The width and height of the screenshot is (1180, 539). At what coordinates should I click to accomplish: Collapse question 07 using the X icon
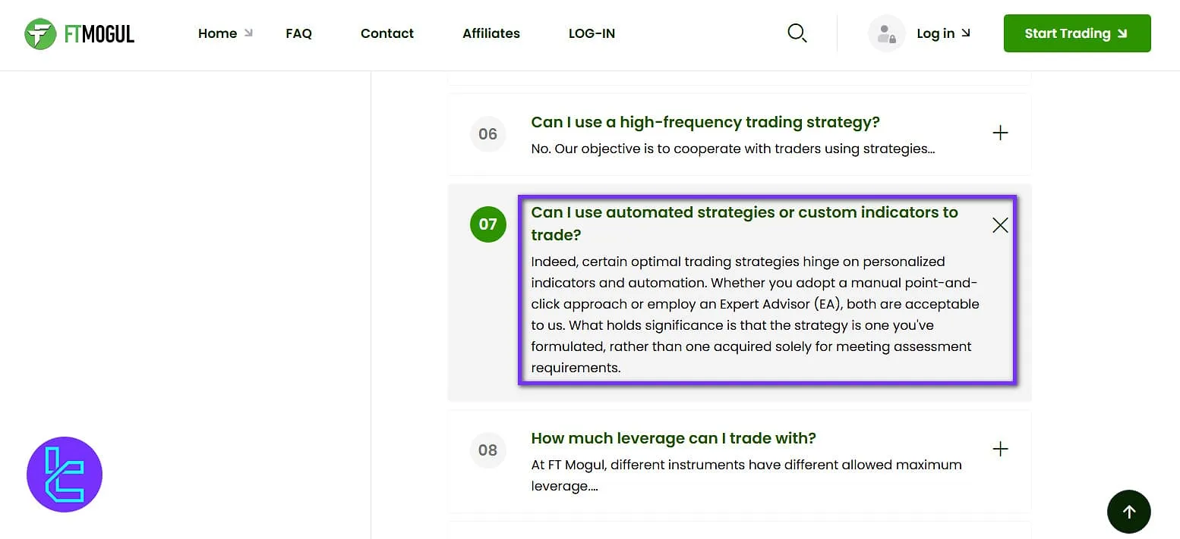[x=1000, y=225]
